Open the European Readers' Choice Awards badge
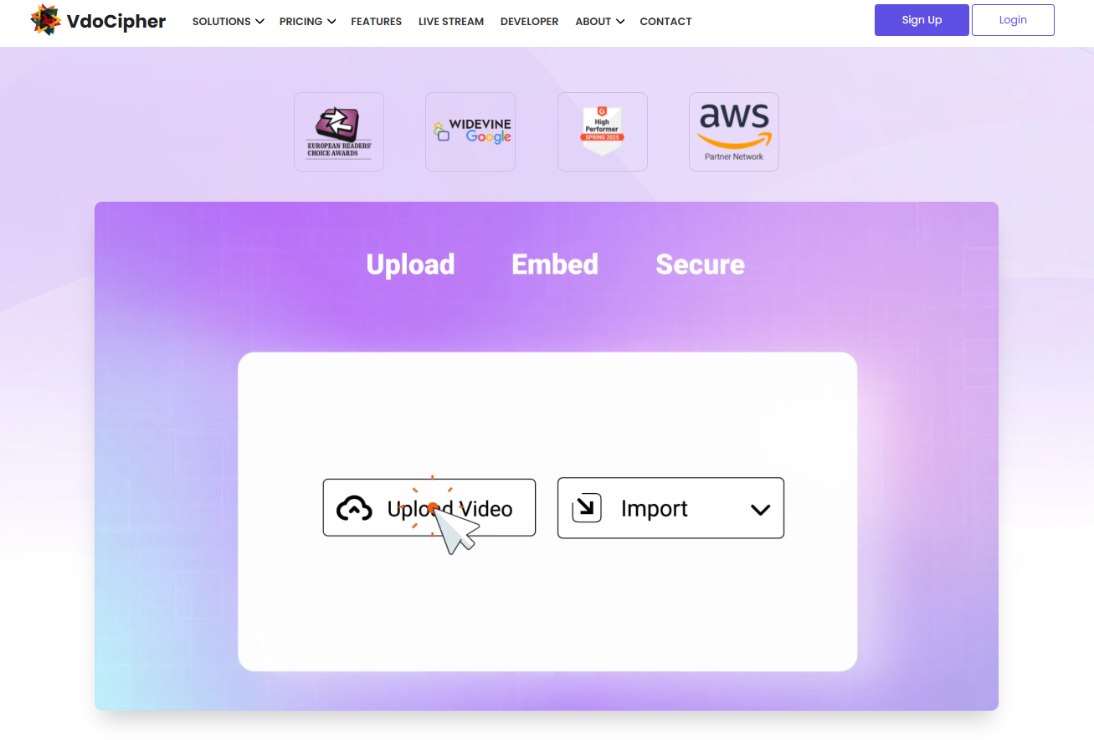Image resolution: width=1094 pixels, height=740 pixels. [x=339, y=132]
